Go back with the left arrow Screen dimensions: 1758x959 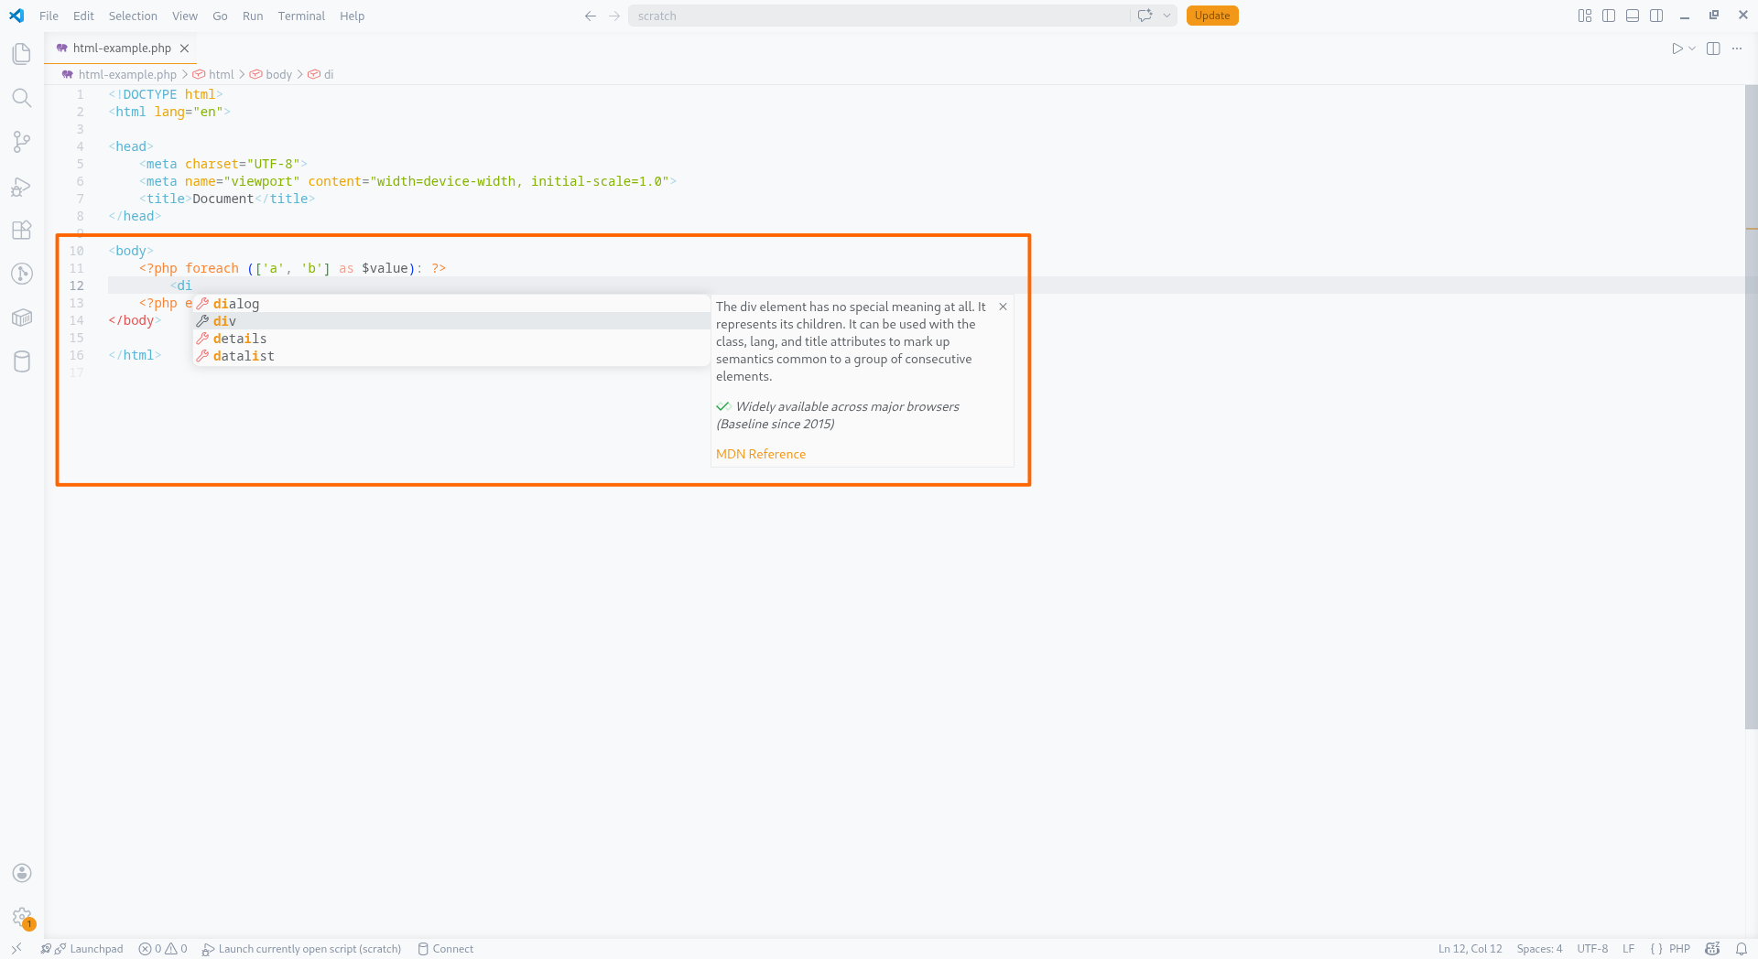[x=591, y=16]
